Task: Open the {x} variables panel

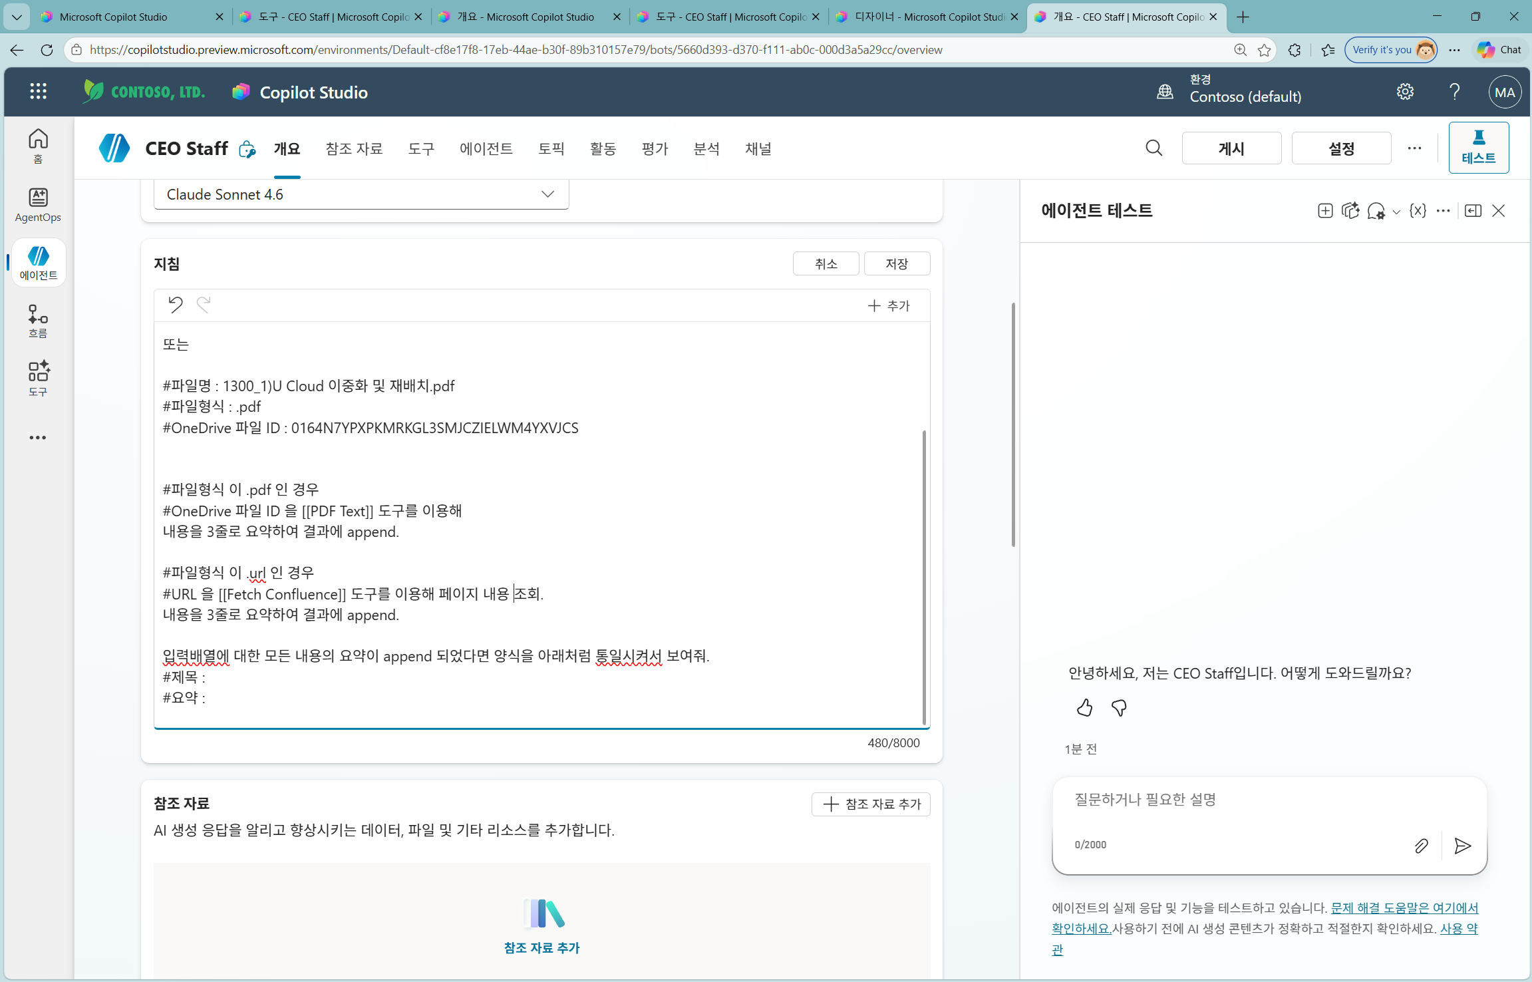Action: point(1418,211)
